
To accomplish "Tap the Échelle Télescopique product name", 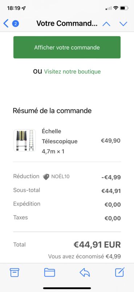I will (x=60, y=136).
